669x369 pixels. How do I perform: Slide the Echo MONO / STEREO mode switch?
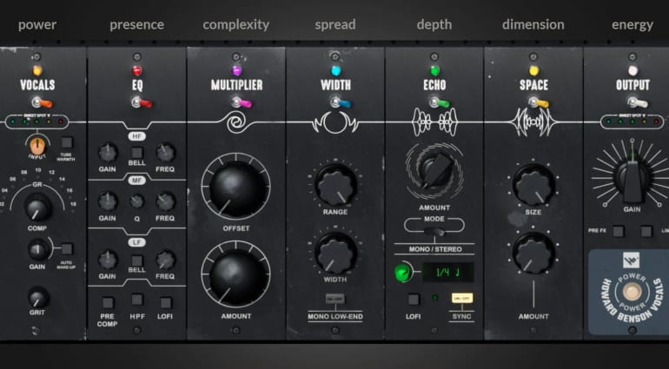pyautogui.click(x=434, y=232)
